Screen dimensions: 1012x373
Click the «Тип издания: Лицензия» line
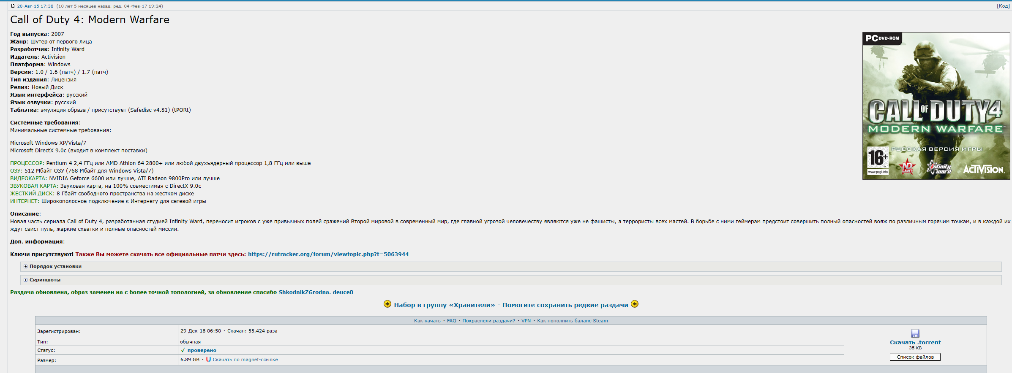click(44, 80)
